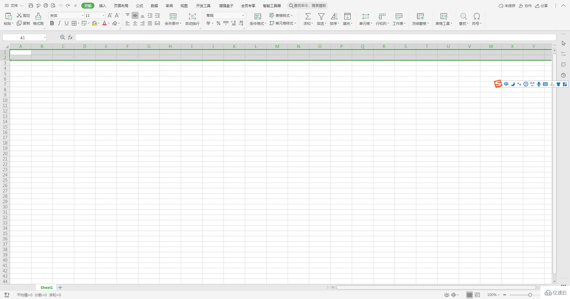
Task: Click the Freeze Panes (冻结窗格) icon
Action: click(420, 16)
